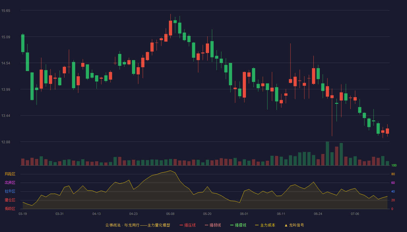Click the 04-23 date label
The image size is (407, 232).
point(133,214)
